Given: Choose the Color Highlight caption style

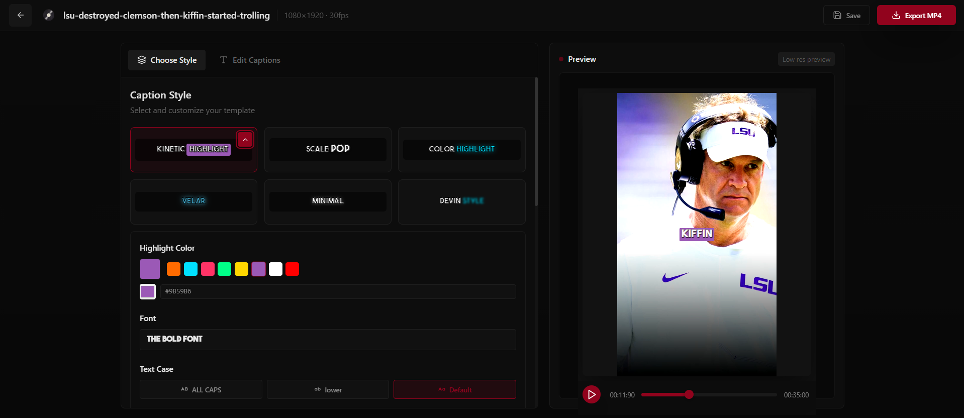Looking at the screenshot, I should (x=462, y=150).
